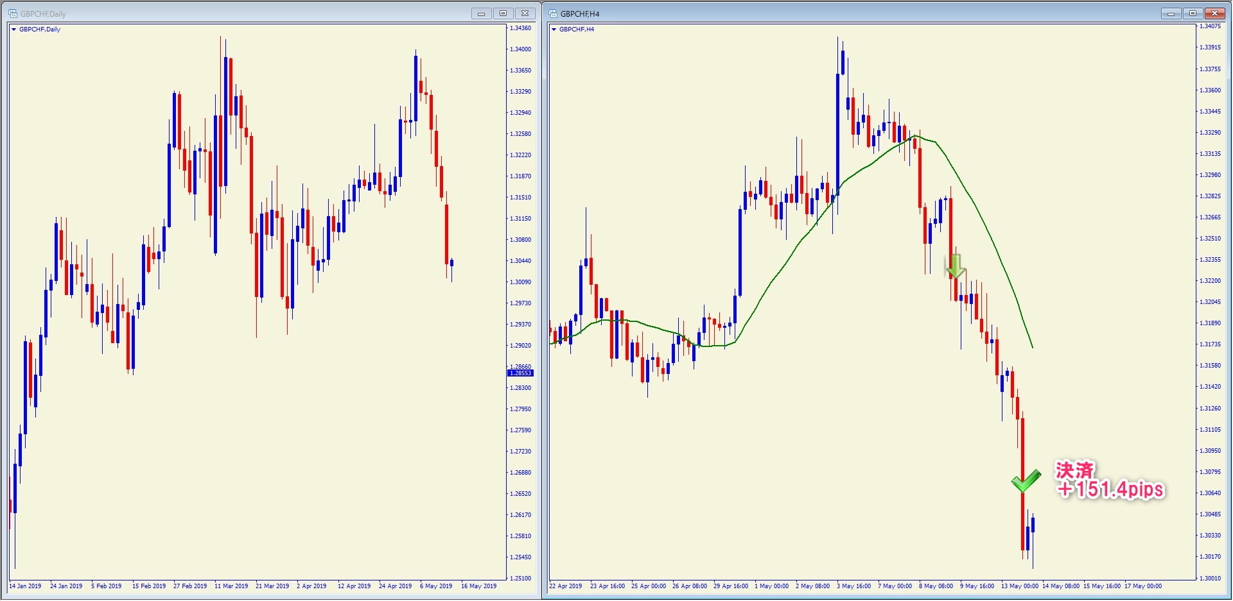Close the GBPCHF,Daily chart window
Screen dimensions: 1233x601
tap(525, 13)
